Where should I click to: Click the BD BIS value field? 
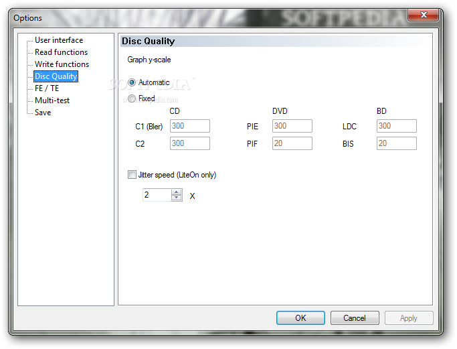[396, 143]
